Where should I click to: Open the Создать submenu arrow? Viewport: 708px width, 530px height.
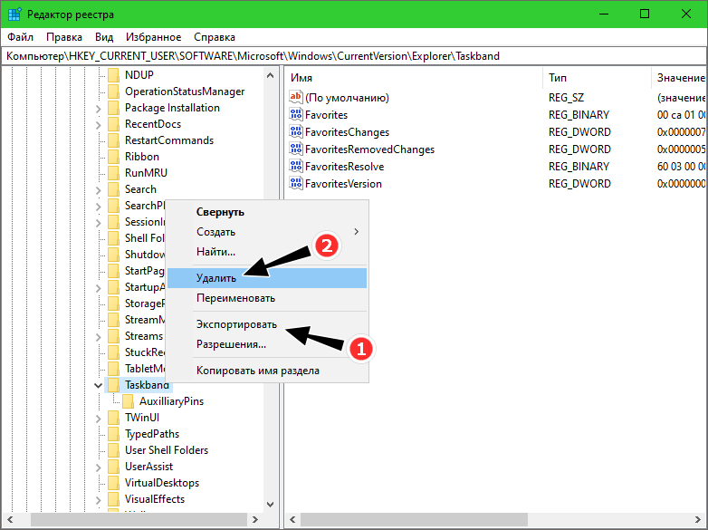pos(356,232)
